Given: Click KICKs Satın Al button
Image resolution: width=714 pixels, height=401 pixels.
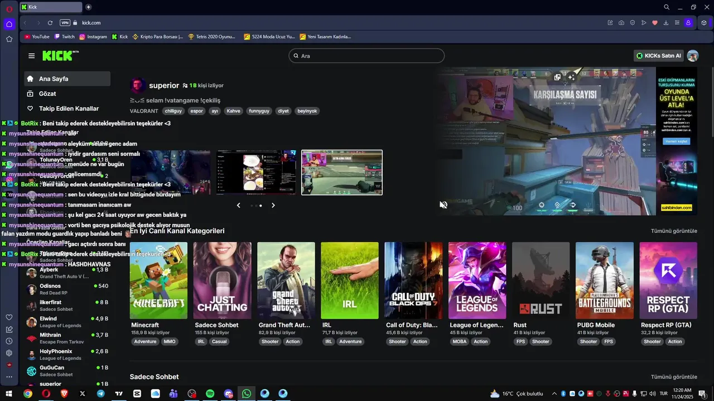Looking at the screenshot, I should (x=659, y=56).
